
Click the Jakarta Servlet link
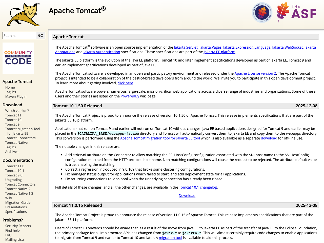(x=186, y=47)
